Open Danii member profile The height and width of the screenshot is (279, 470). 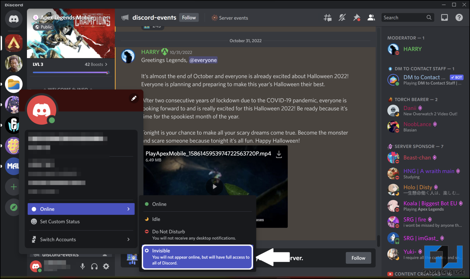(426, 111)
